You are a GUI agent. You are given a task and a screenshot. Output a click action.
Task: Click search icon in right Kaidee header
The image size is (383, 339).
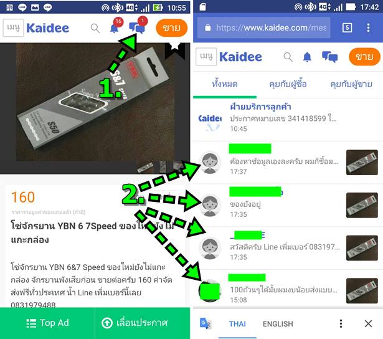point(288,57)
